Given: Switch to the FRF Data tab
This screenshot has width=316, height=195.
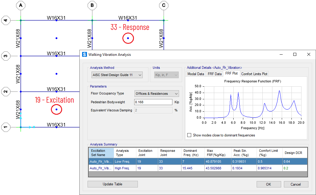Looking at the screenshot, I should [215, 74].
